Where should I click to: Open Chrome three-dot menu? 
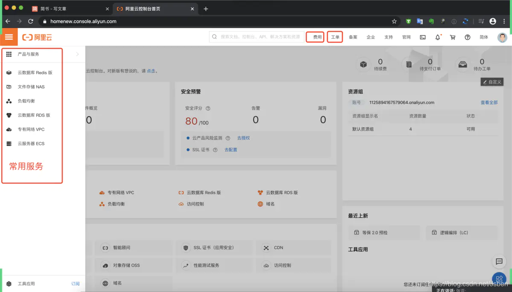click(x=504, y=21)
